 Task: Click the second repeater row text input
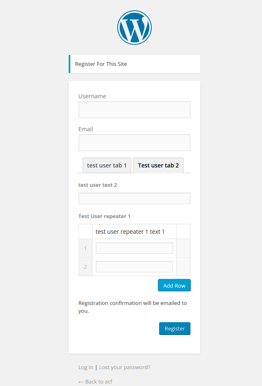(134, 266)
